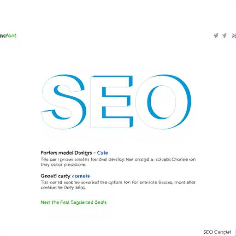Click the description line starting 'Tne oonle uesk'
The height and width of the screenshot is (236, 236).
[x=118, y=183]
